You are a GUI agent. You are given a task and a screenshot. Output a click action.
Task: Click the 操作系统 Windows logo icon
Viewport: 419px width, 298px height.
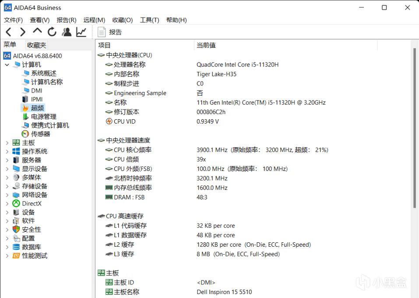coord(16,151)
